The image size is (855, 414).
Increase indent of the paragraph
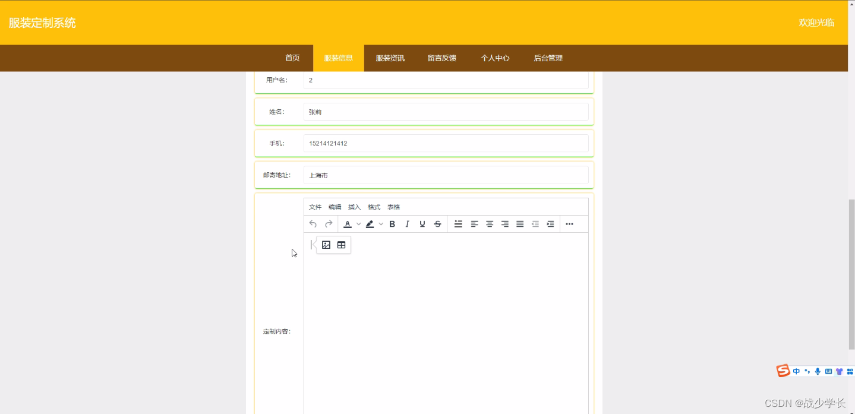pos(550,224)
